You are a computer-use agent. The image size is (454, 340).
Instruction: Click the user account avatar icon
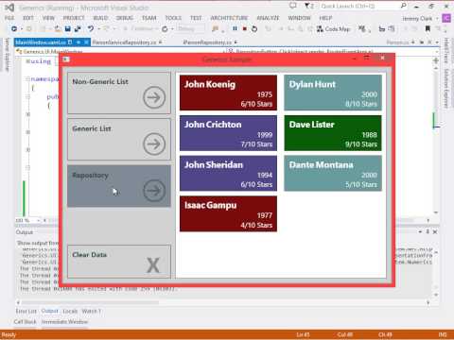pos(446,18)
